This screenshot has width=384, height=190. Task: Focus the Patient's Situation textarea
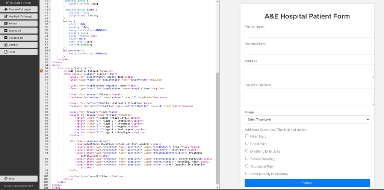pos(309,97)
